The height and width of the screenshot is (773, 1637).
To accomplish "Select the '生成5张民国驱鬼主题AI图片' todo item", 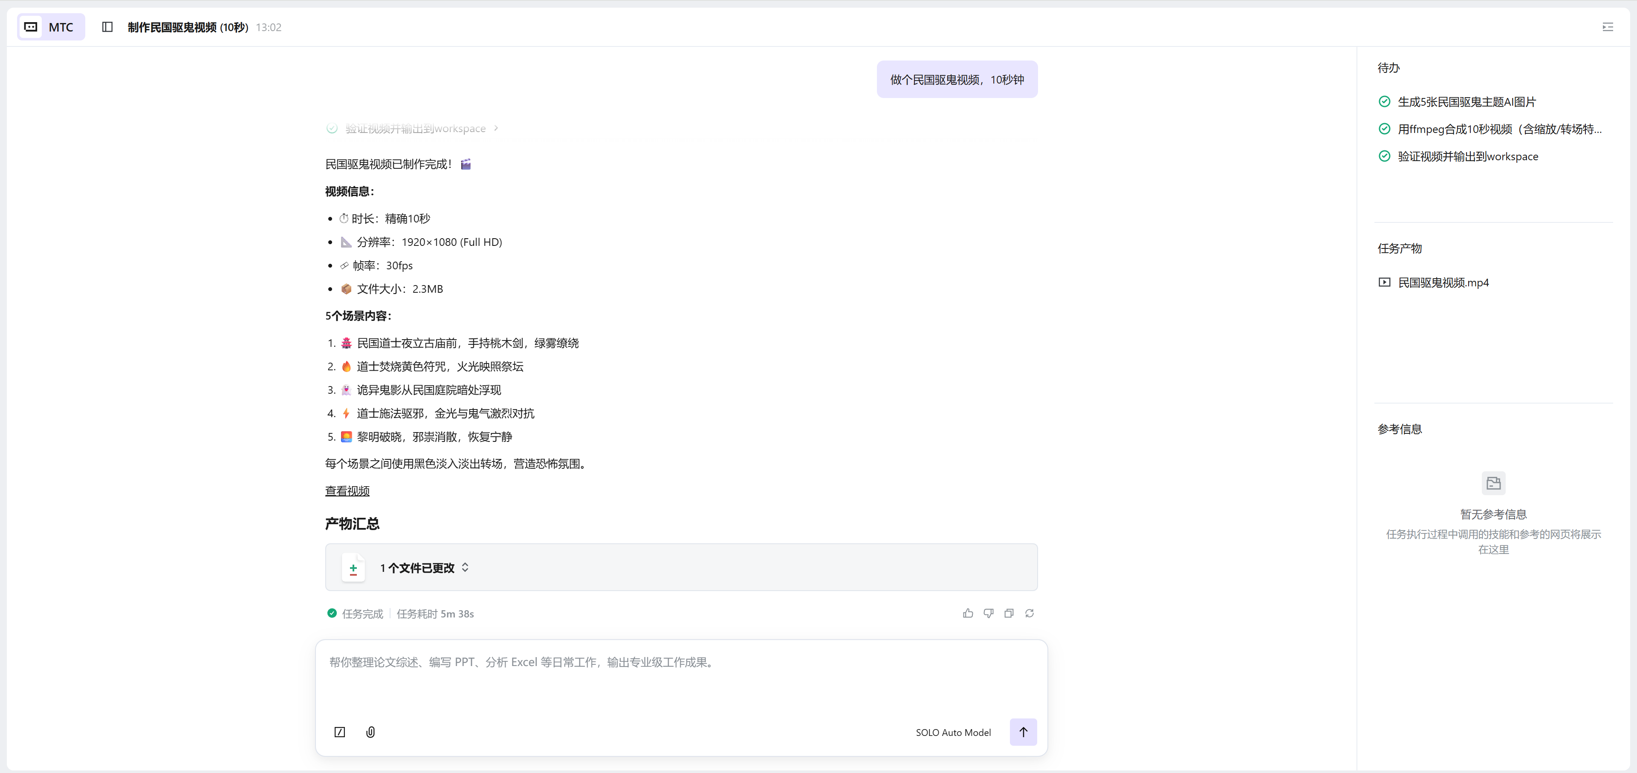I will click(x=1466, y=101).
